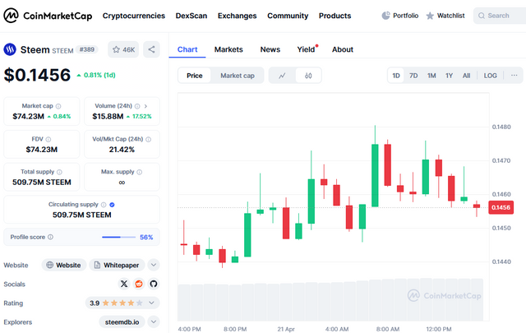Viewport: 526px width, 333px height.
Task: Open the Steem Whitepaper link
Action: coord(117,266)
